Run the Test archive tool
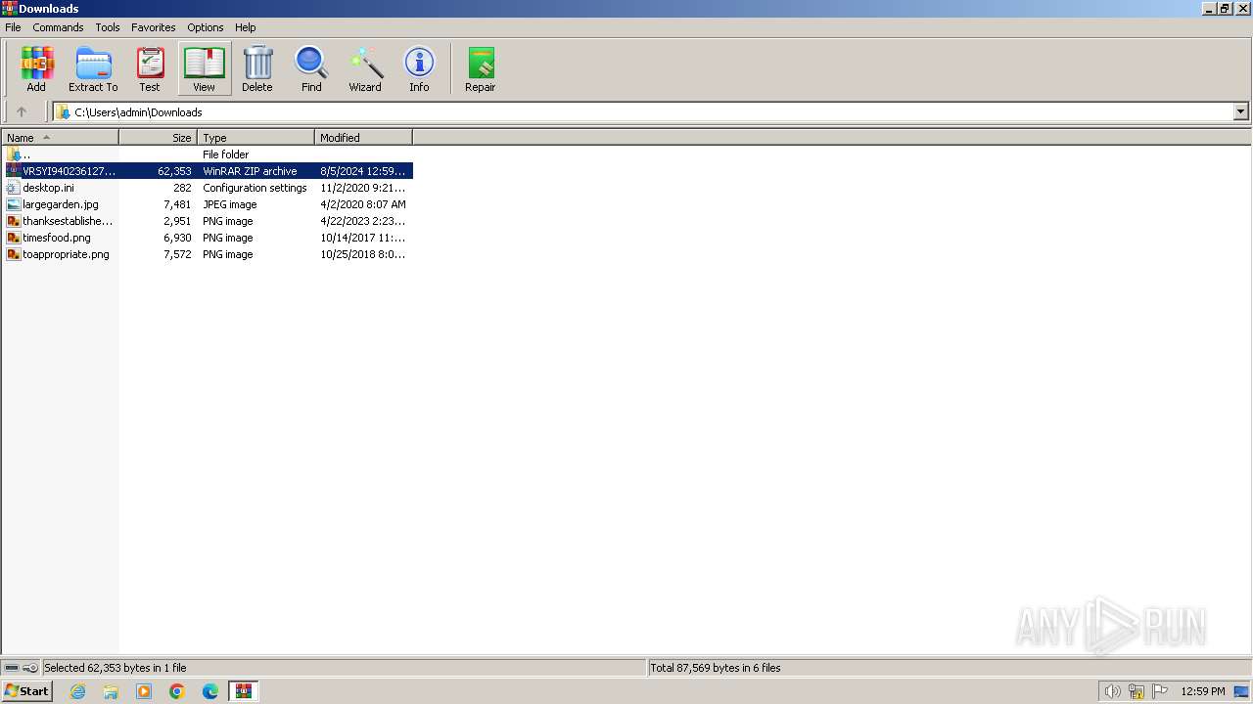The image size is (1253, 704). coord(150,68)
